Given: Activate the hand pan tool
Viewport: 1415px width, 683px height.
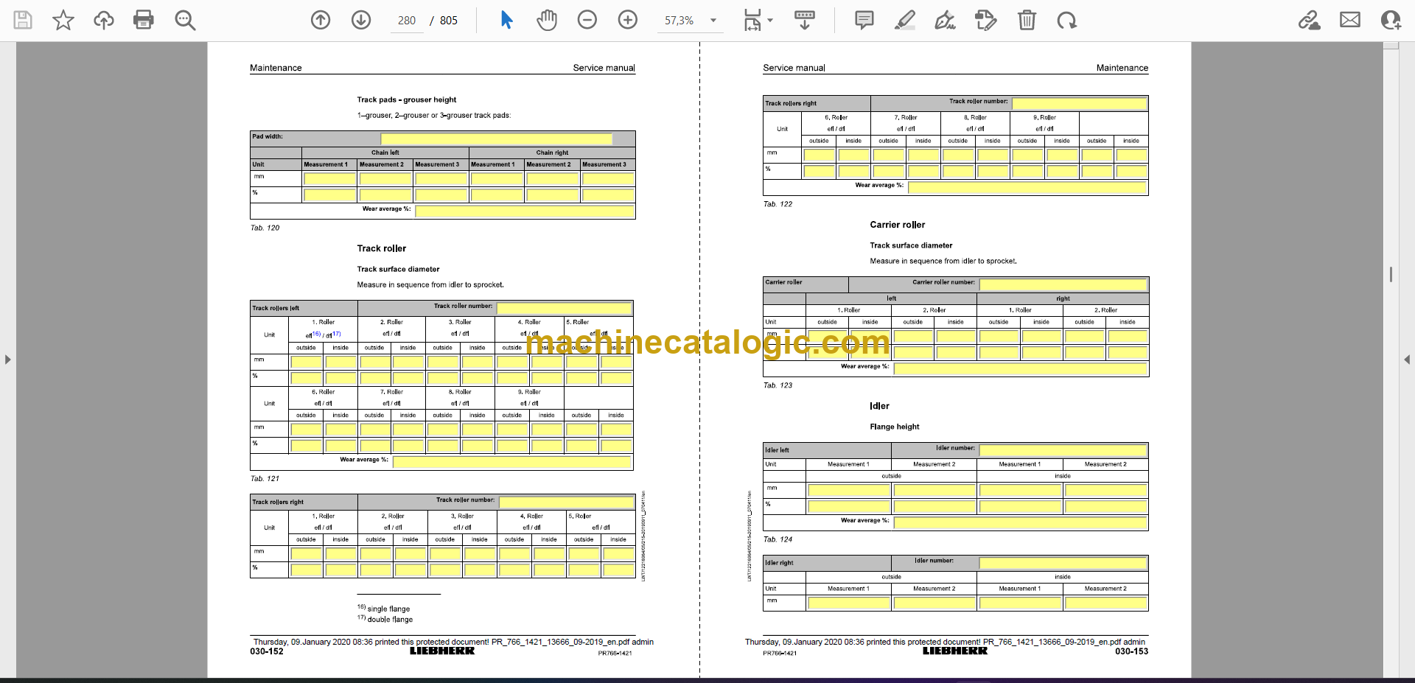Looking at the screenshot, I should point(547,20).
